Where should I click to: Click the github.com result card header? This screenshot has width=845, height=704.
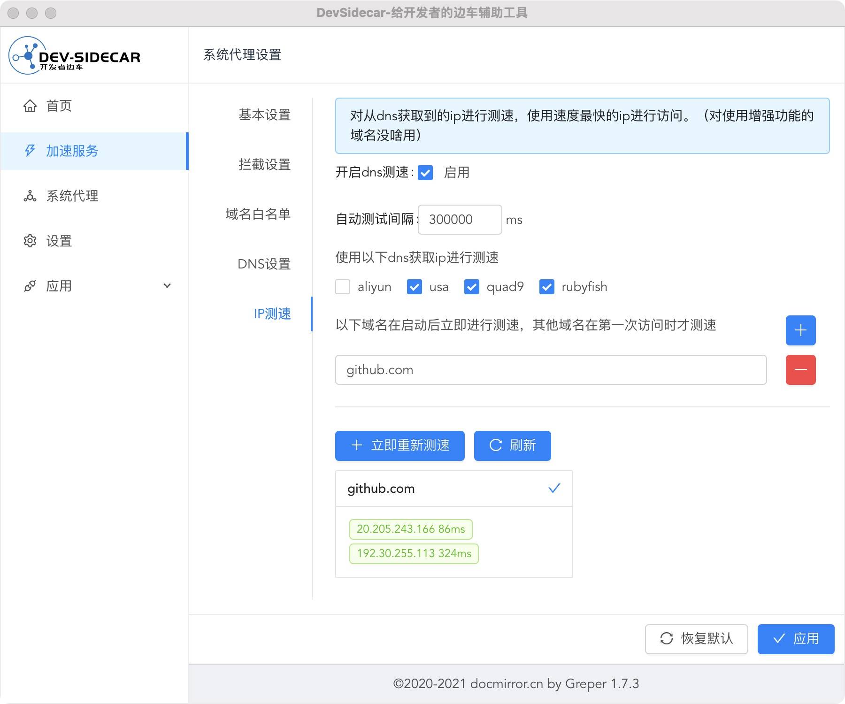pyautogui.click(x=454, y=489)
